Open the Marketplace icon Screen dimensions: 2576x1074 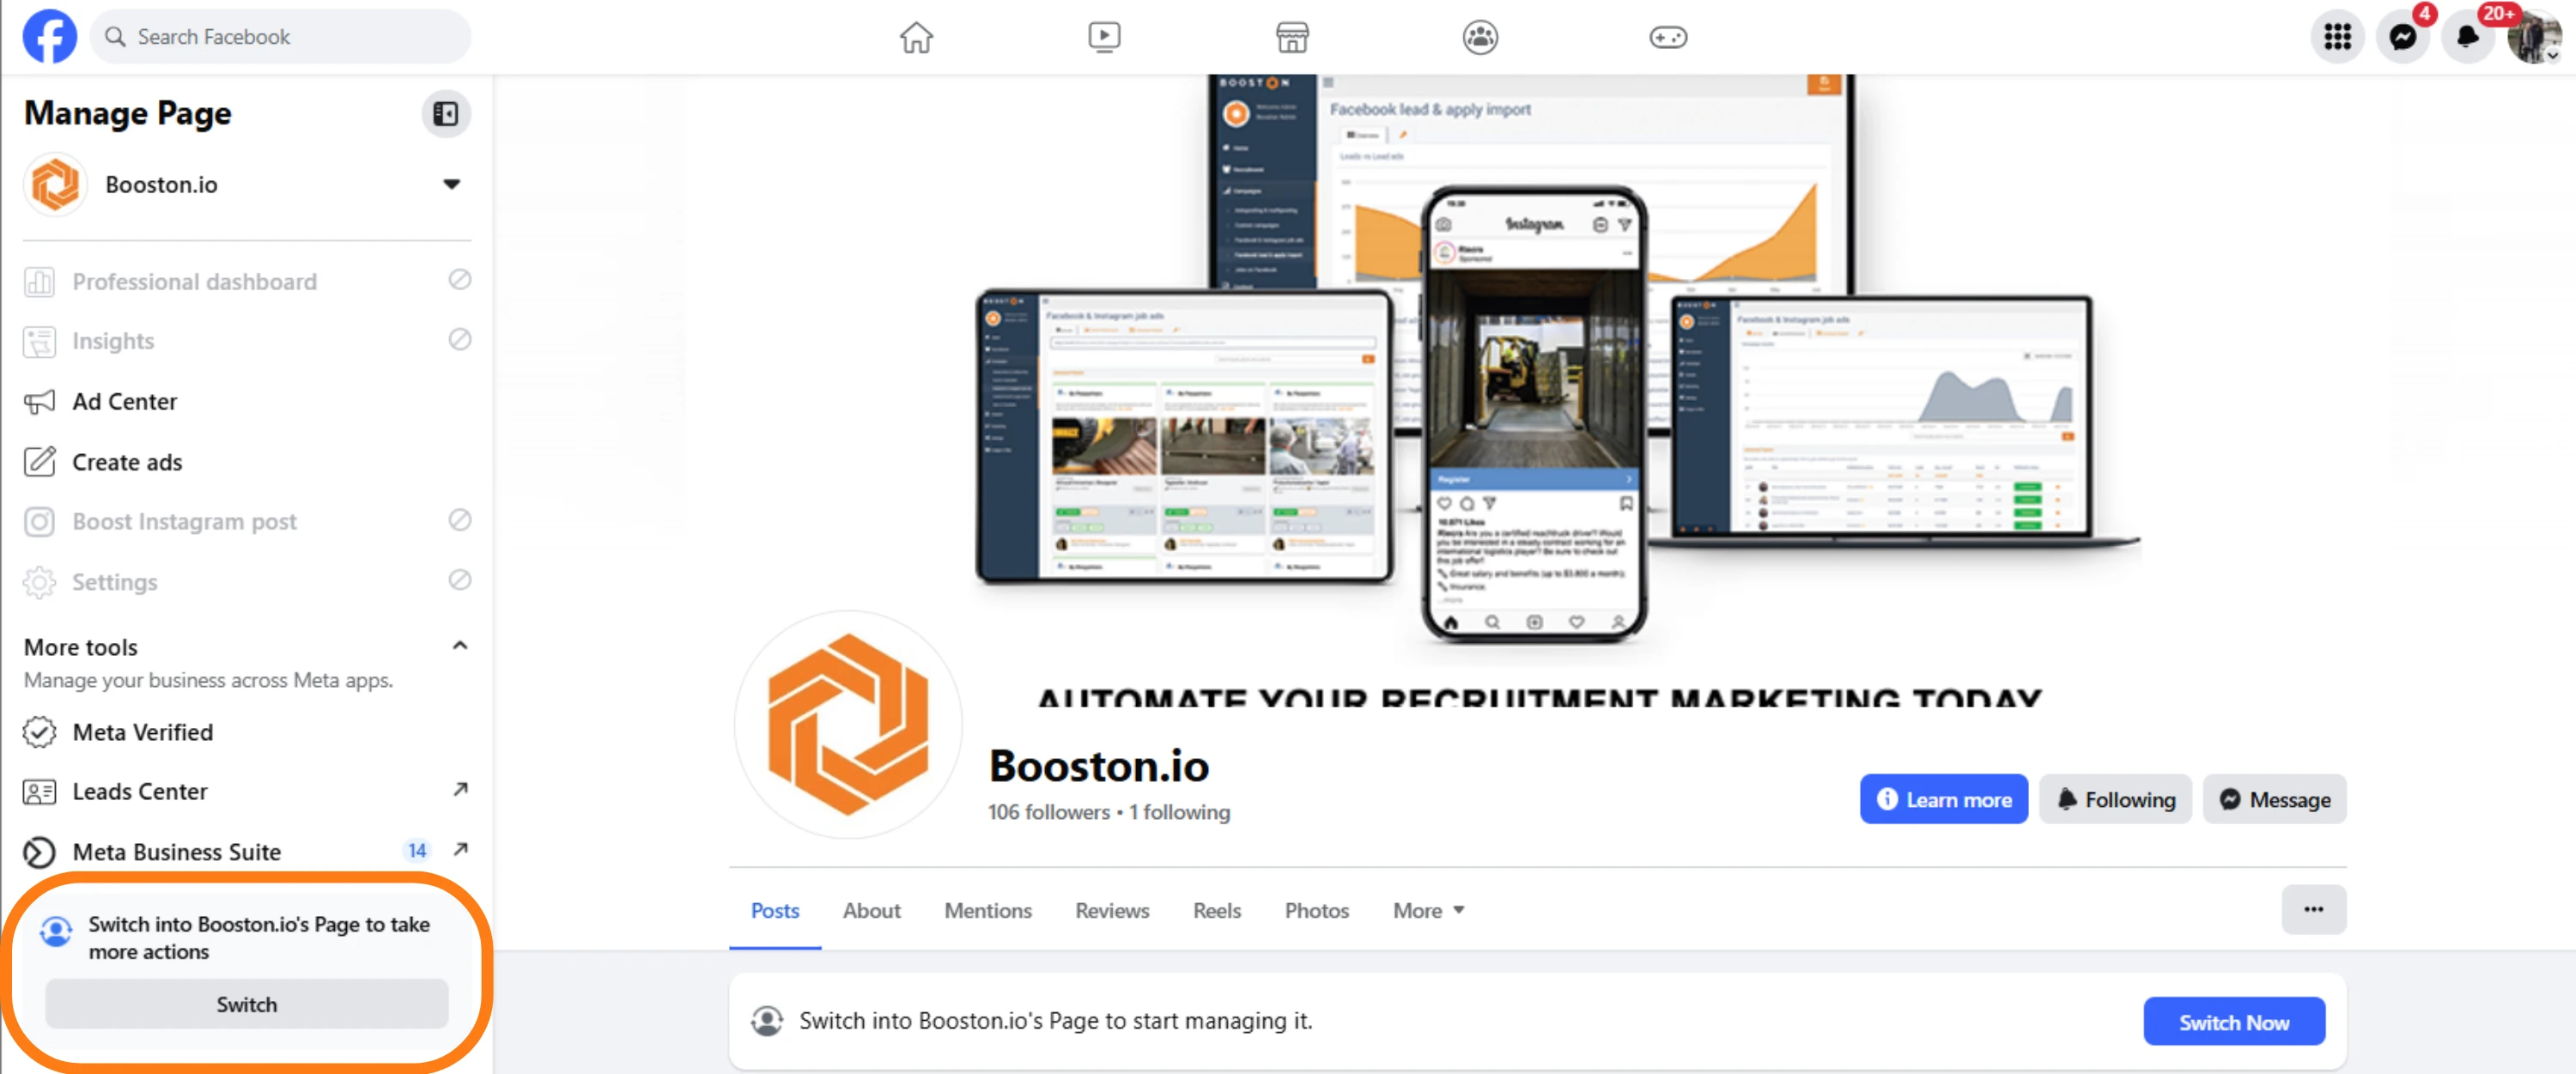click(x=1291, y=37)
